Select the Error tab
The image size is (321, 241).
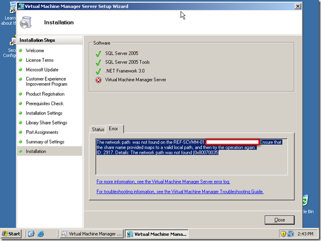[x=114, y=128]
